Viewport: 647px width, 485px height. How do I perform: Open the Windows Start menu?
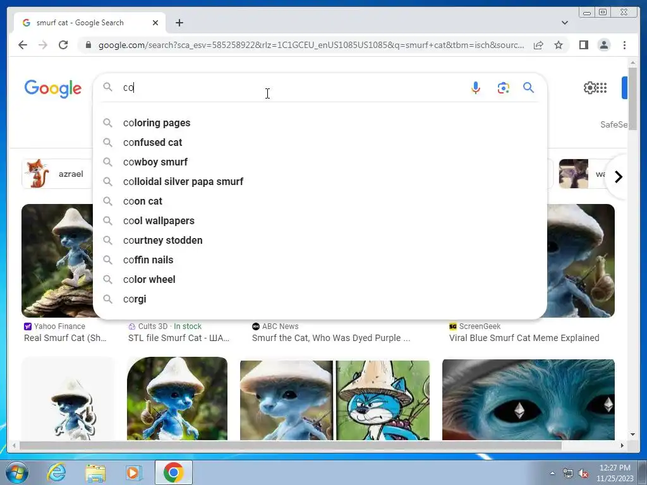[x=17, y=472]
